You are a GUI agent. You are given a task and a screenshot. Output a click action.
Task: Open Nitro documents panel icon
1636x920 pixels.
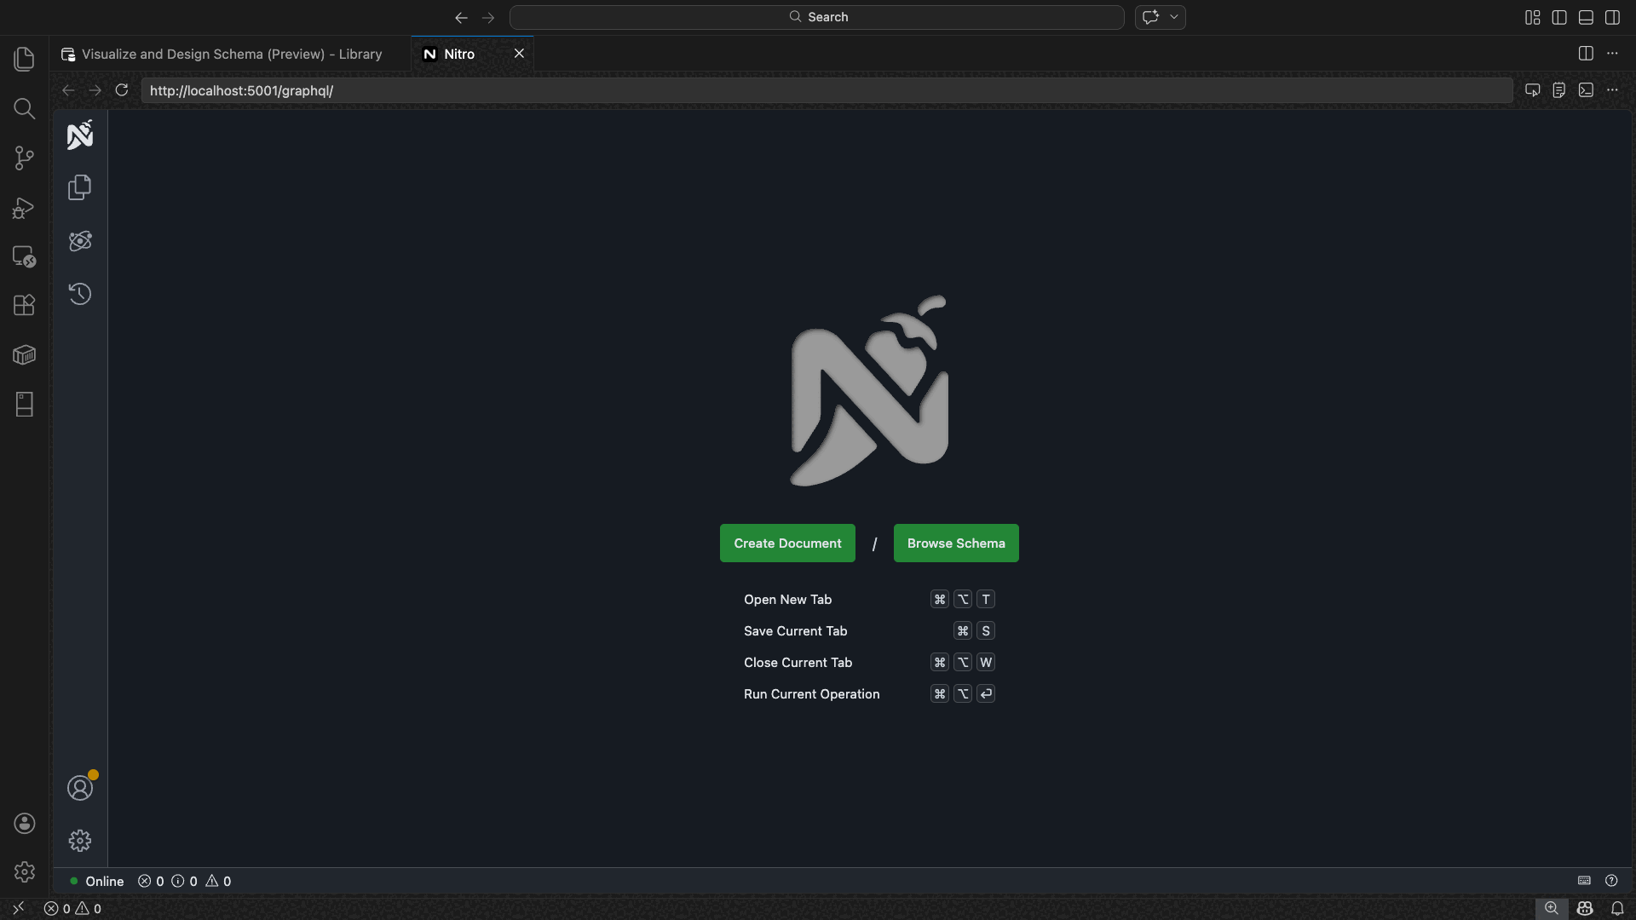80,187
